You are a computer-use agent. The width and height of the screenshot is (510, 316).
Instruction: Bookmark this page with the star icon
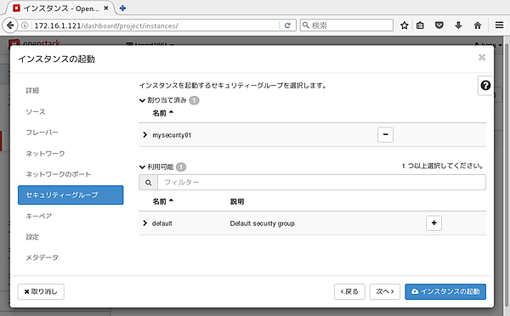tap(405, 25)
